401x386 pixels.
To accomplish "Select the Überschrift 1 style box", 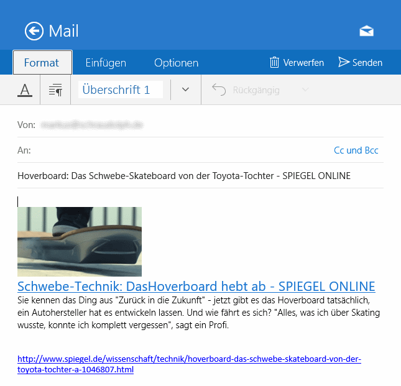I will coord(121,90).
